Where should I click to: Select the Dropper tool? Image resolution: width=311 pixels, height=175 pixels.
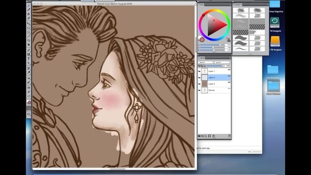(x=29, y=10)
